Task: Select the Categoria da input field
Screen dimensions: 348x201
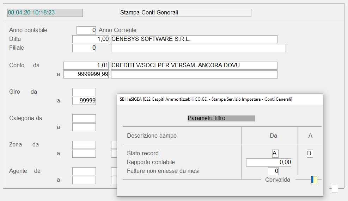Action: (x=84, y=118)
